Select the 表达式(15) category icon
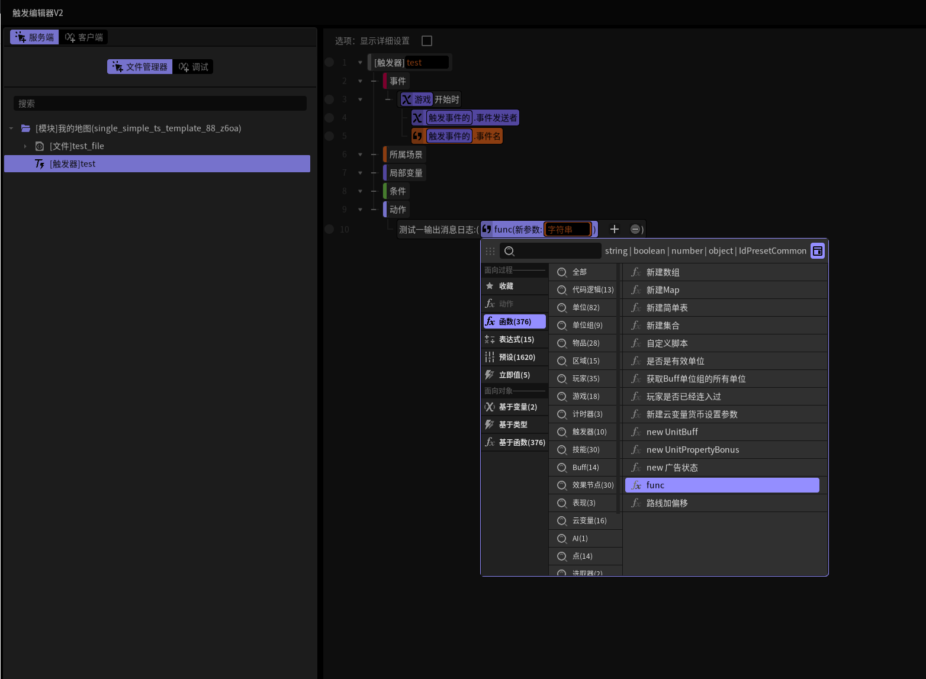926x679 pixels. tap(490, 339)
